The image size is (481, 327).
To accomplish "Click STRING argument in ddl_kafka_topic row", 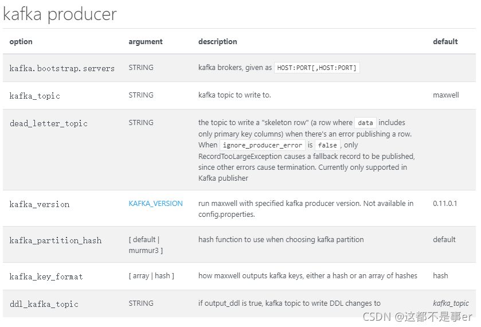I will [141, 303].
